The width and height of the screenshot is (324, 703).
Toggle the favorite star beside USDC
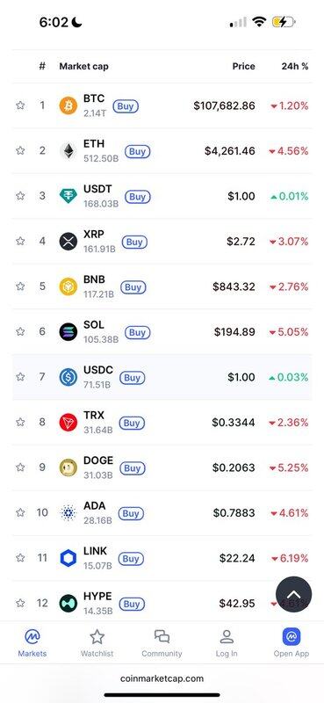point(20,377)
